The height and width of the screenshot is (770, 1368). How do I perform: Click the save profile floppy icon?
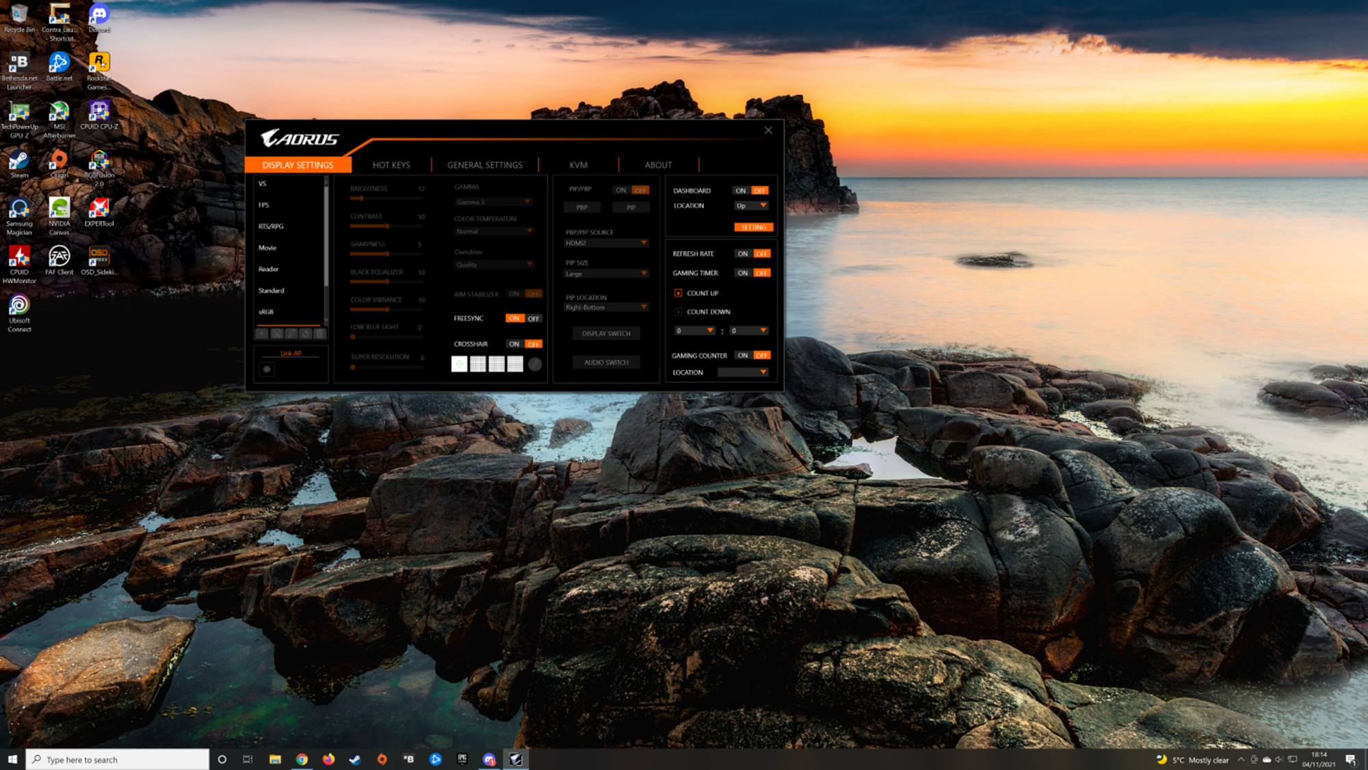(x=276, y=334)
